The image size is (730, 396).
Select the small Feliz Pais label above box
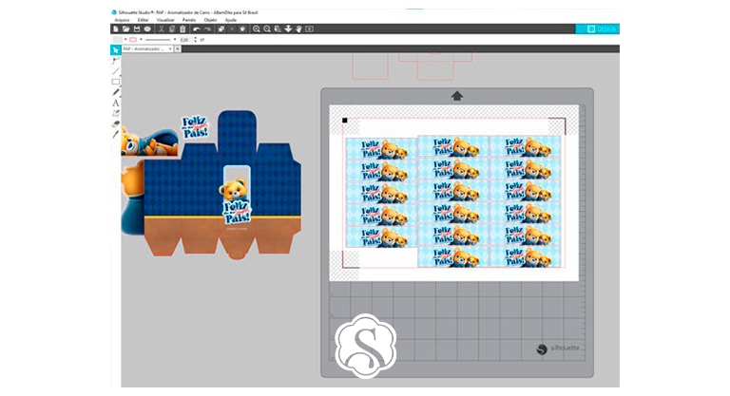pos(195,127)
